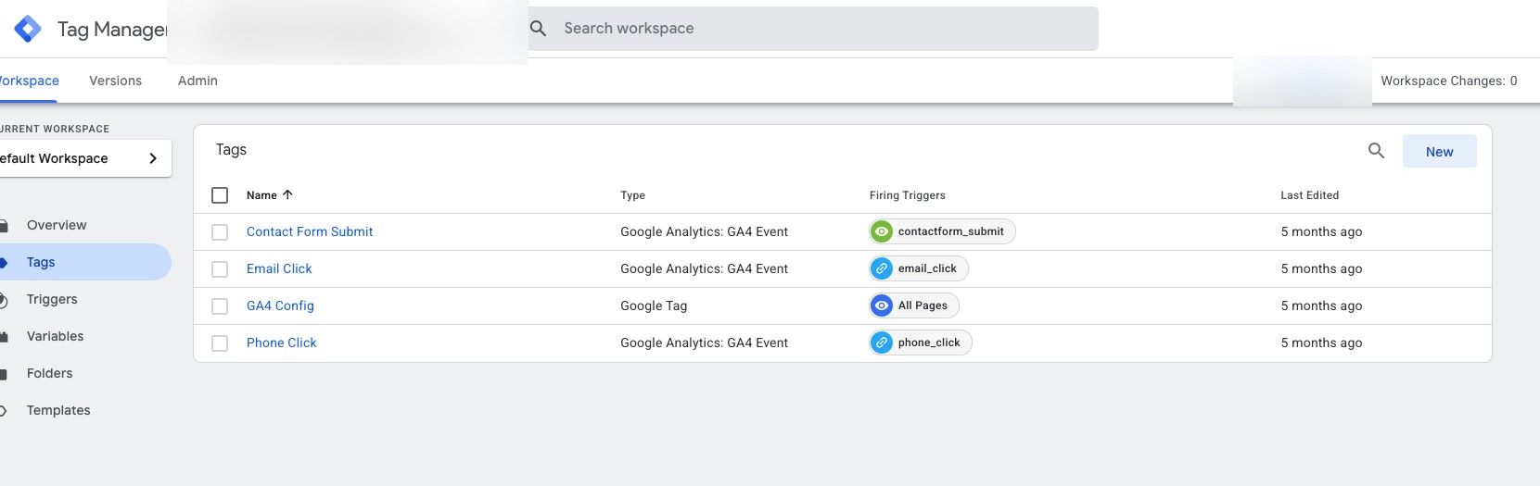This screenshot has height=486, width=1540.
Task: Open the tag table search icon
Action: (1376, 151)
